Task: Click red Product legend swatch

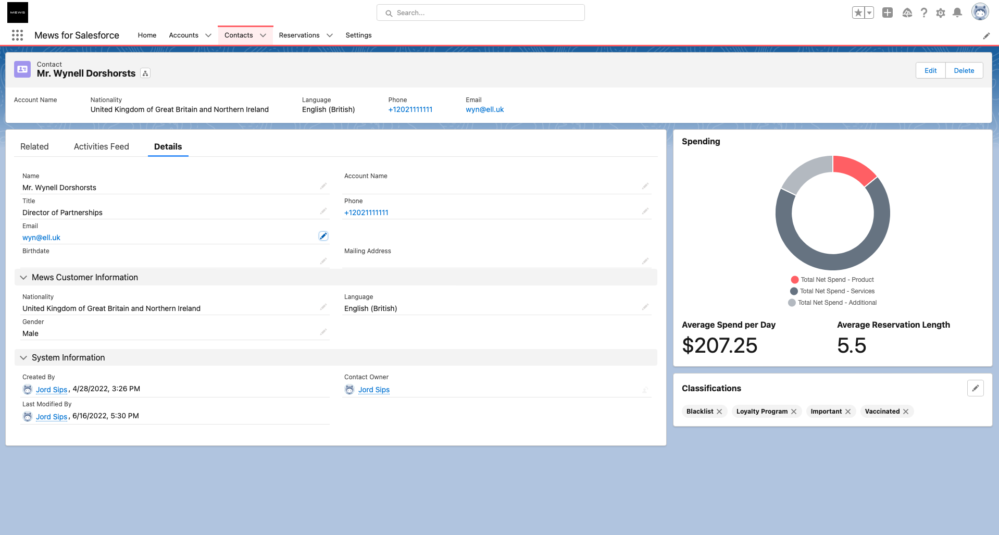Action: tap(794, 280)
